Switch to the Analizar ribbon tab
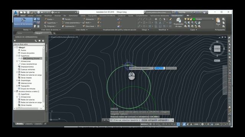Image resolution: width=245 pixels, height=137 pixels. coord(57,16)
